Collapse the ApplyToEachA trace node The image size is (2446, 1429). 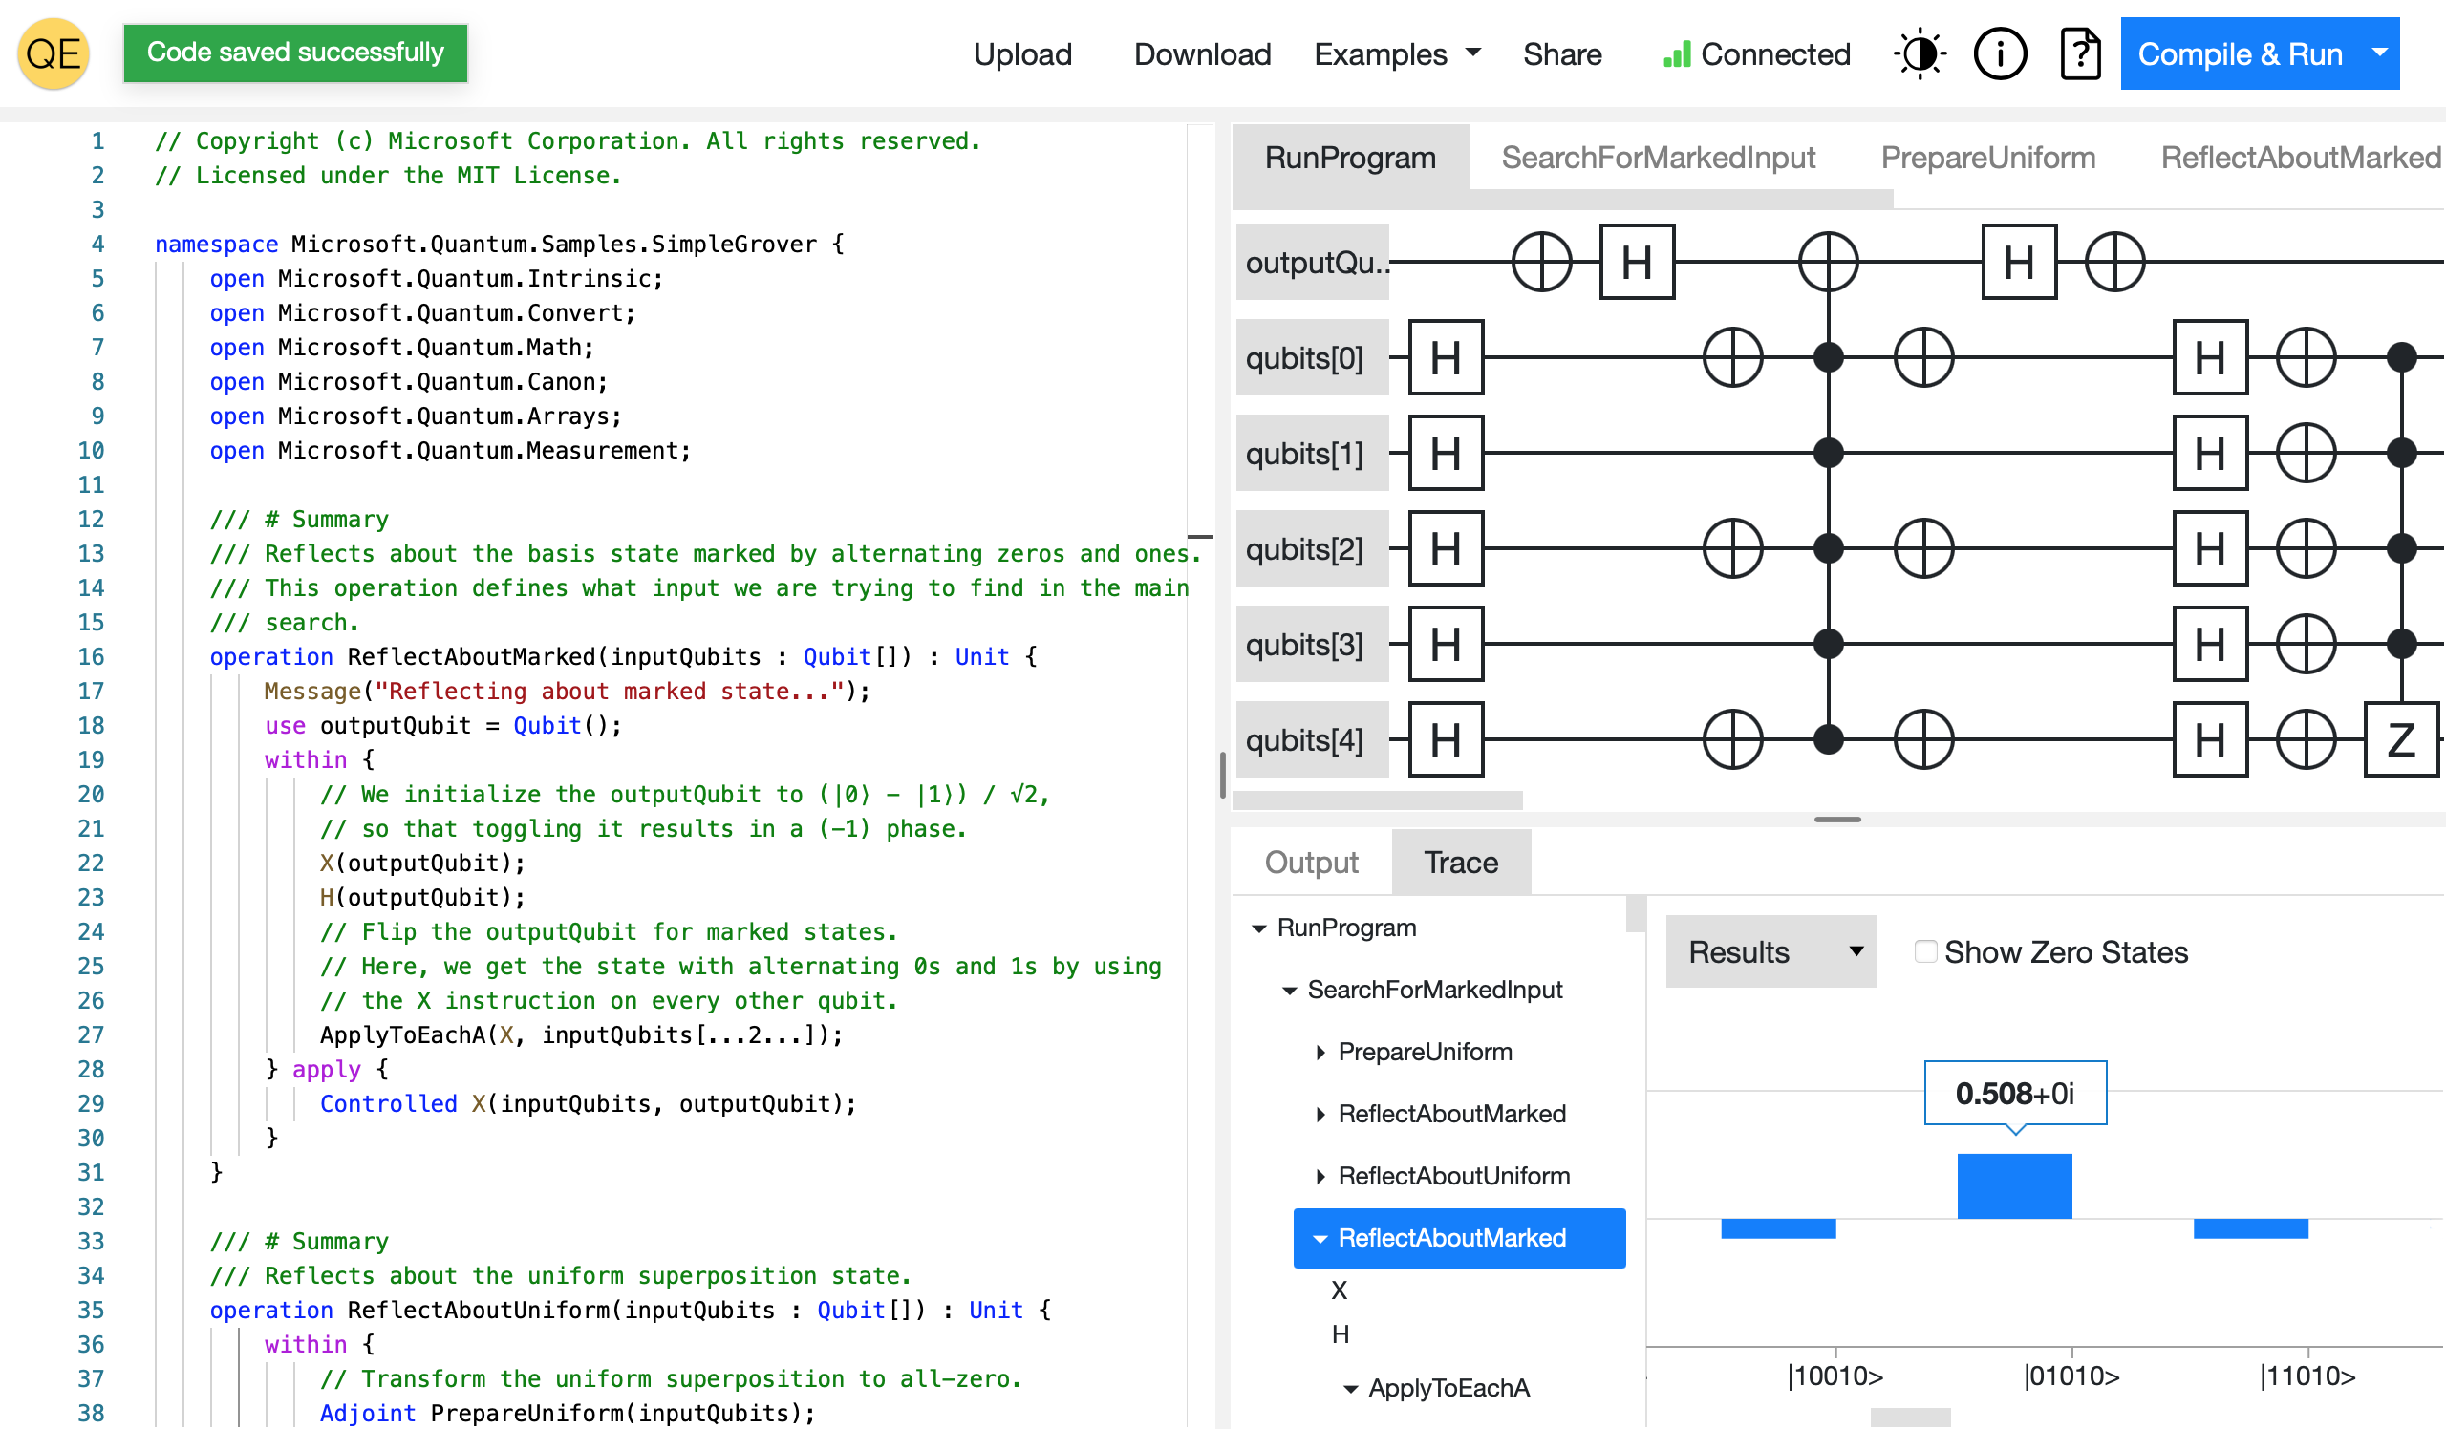(x=1350, y=1389)
